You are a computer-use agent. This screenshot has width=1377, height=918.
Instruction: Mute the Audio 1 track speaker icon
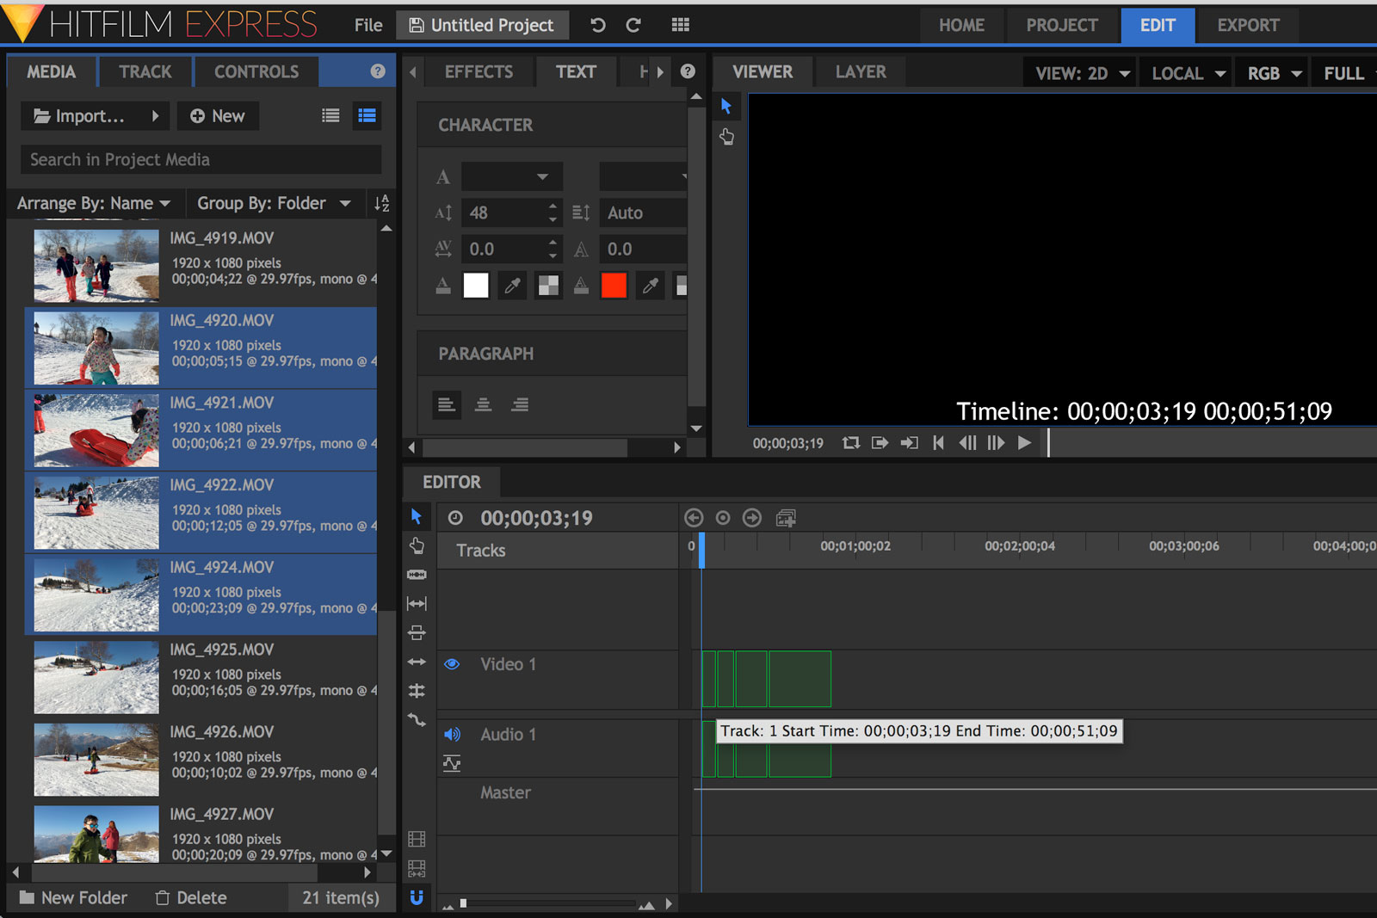pos(452,734)
